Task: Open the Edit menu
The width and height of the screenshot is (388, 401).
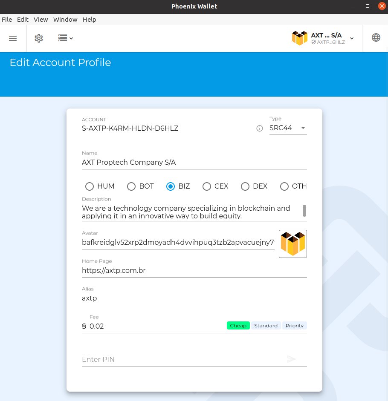Action: point(23,20)
